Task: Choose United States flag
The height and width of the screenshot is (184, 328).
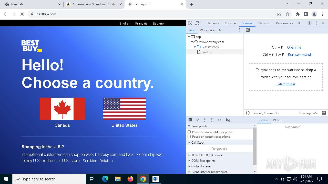Action: [125, 109]
